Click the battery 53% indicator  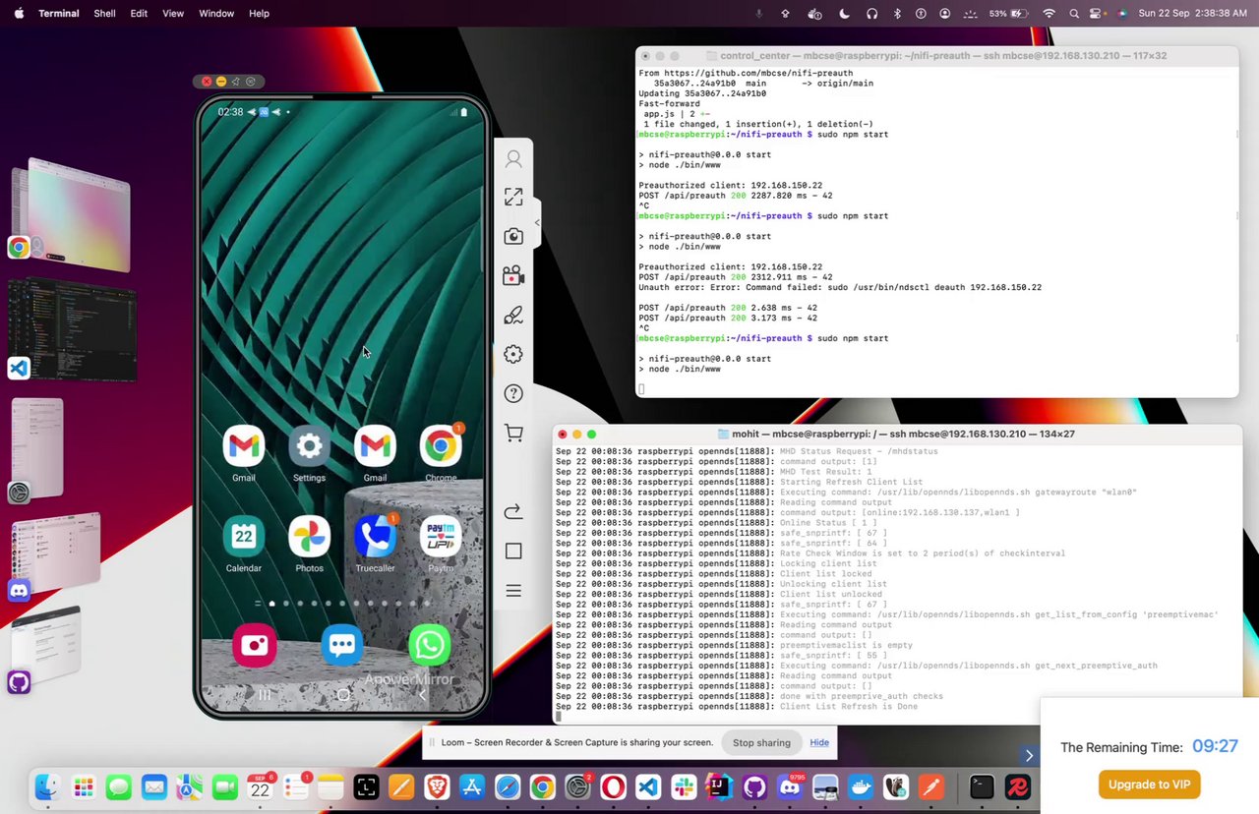[x=1008, y=14]
